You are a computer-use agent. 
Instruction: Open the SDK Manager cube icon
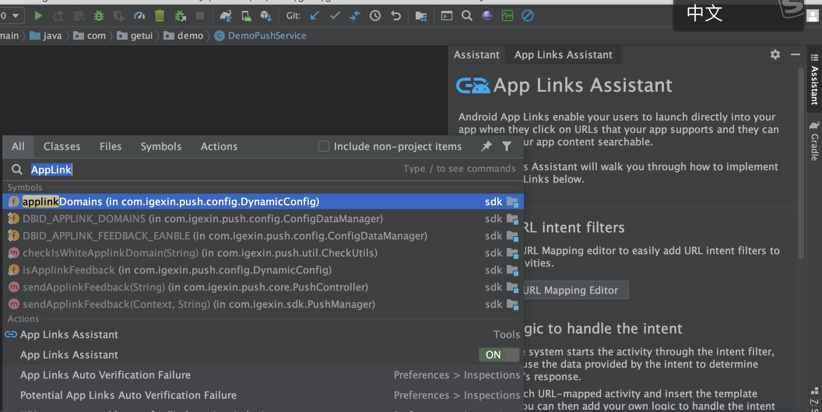click(266, 16)
